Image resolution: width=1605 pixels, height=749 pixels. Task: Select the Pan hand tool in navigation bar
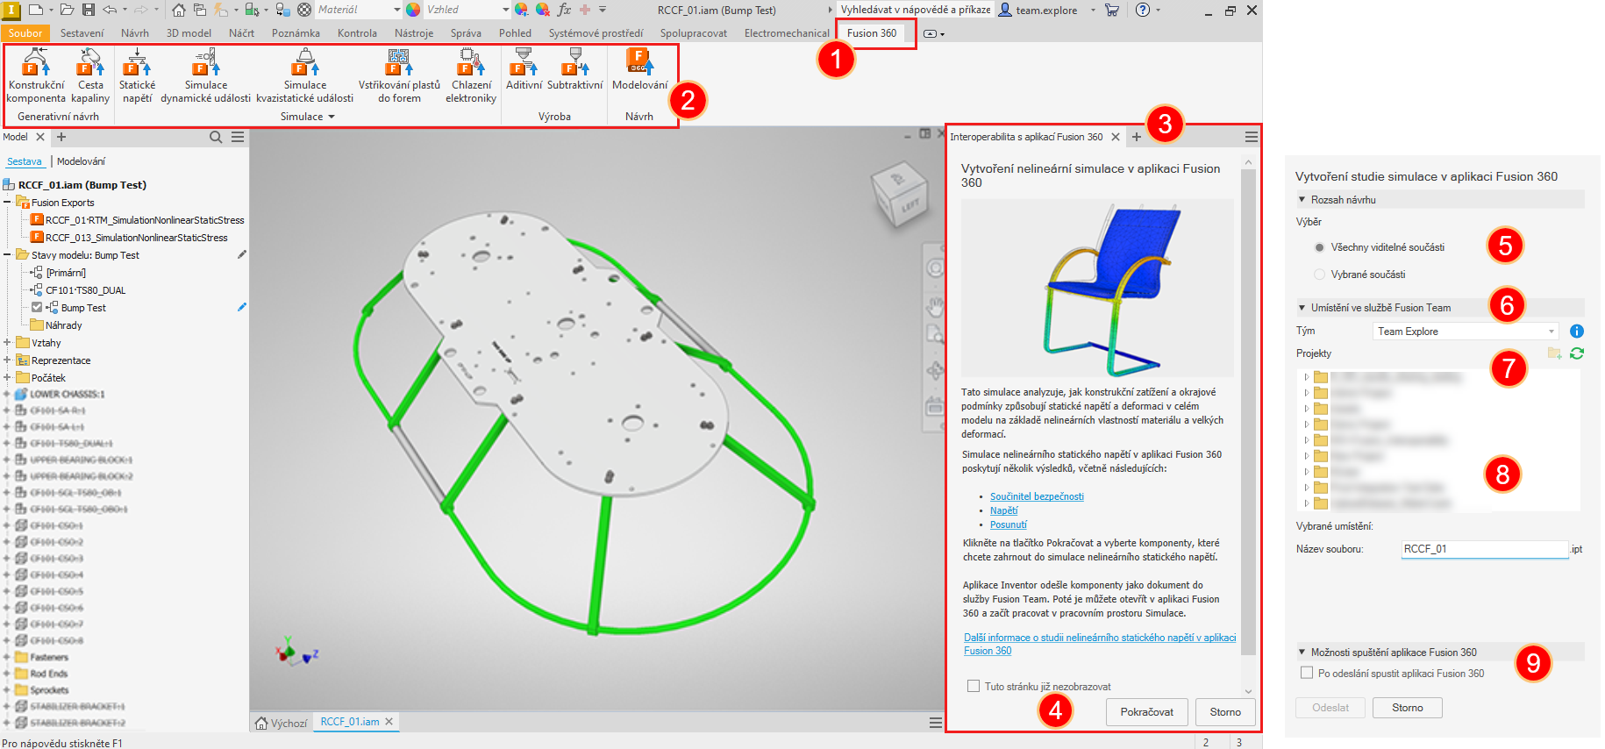[935, 306]
